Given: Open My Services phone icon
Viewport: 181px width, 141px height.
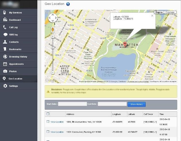Looking at the screenshot, I should pyautogui.click(x=4, y=12).
